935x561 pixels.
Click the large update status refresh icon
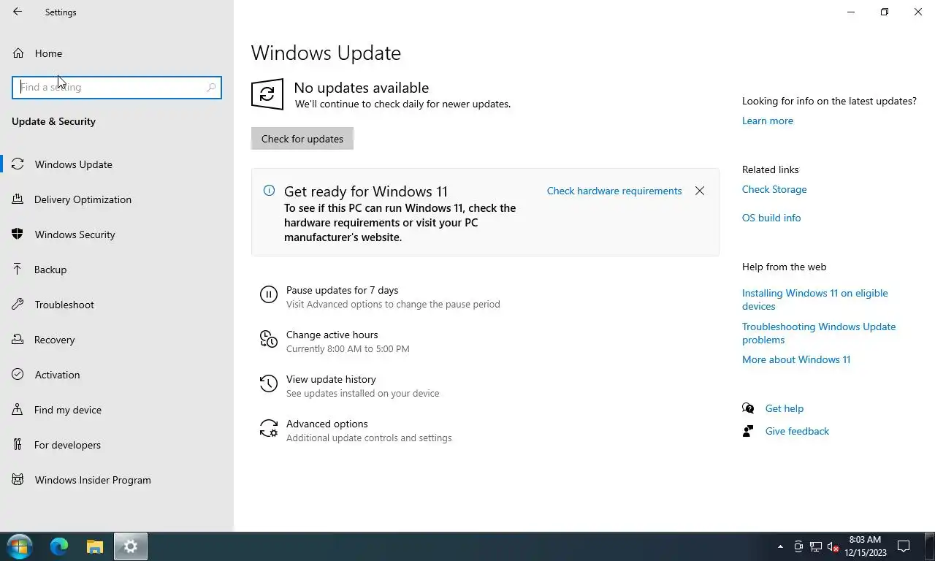click(x=267, y=94)
